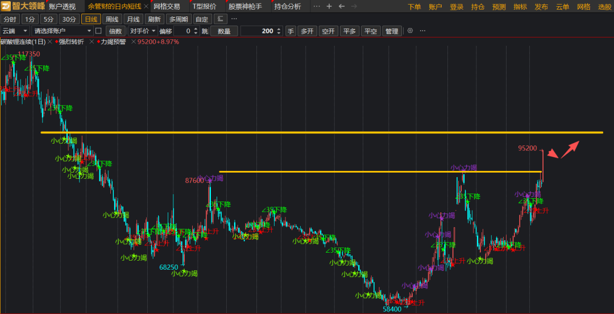Open the 请选择账户 account dropdown
The width and height of the screenshot is (614, 314).
tap(61, 31)
